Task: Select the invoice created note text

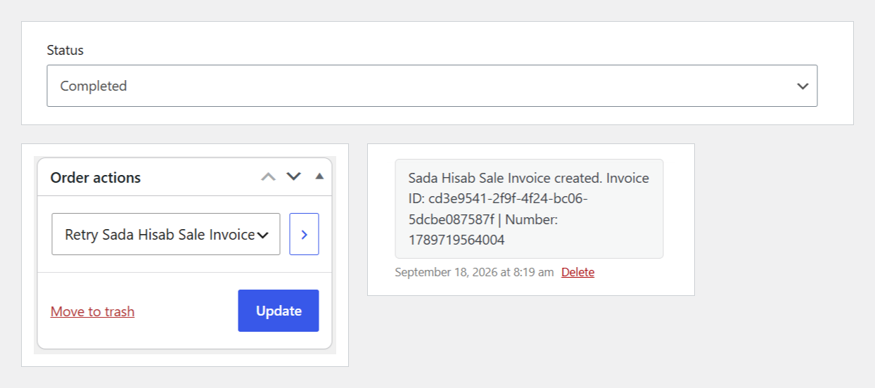Action: click(529, 209)
